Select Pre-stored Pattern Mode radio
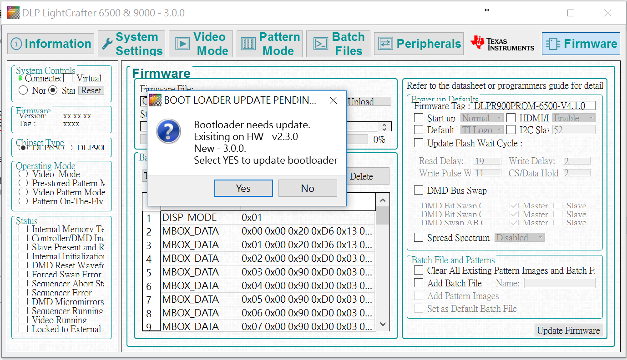This screenshot has height=360, width=627. point(23,183)
